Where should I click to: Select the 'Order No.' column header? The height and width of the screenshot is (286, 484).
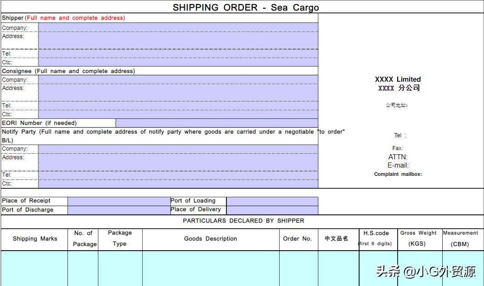pos(297,239)
